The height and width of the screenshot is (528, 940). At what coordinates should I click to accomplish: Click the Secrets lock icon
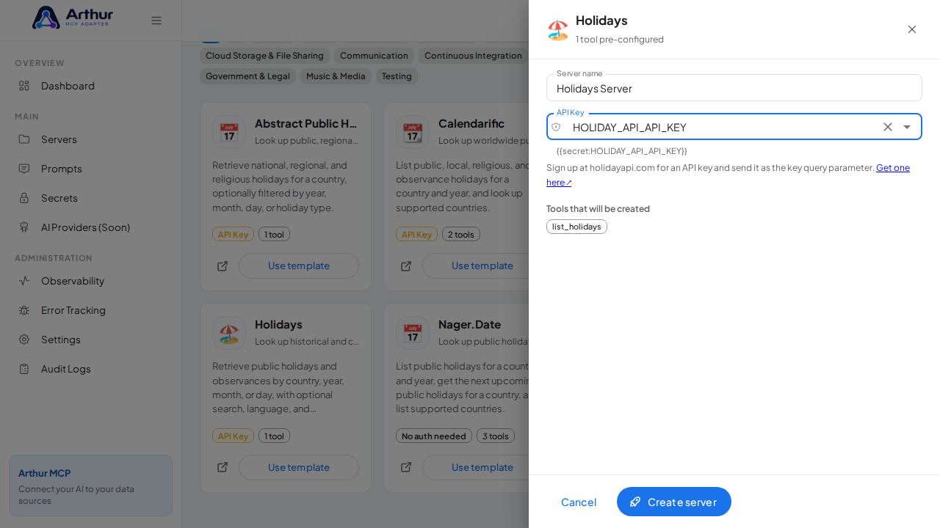click(24, 198)
